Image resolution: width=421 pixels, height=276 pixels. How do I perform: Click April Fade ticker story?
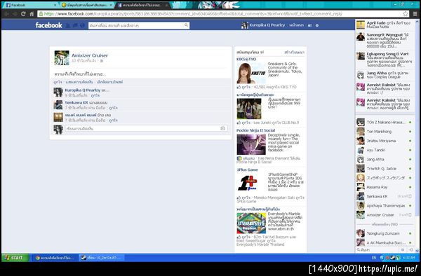coord(385,25)
